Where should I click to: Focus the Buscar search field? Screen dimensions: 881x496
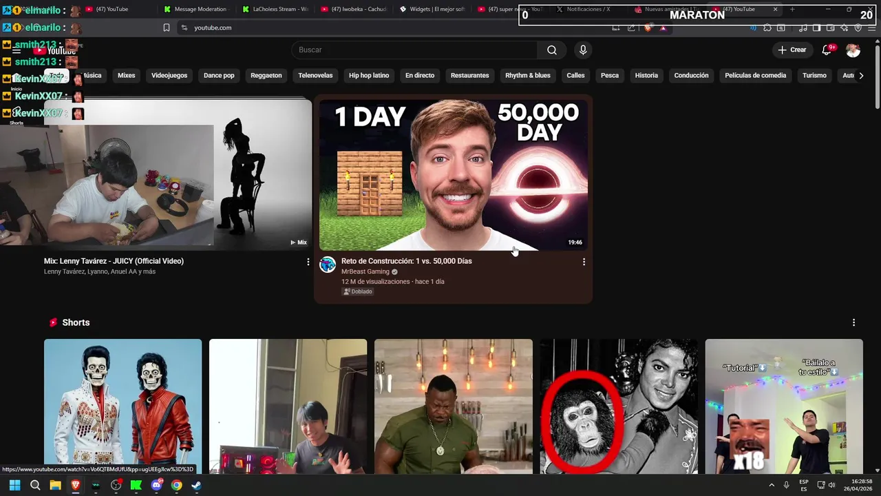pos(414,50)
